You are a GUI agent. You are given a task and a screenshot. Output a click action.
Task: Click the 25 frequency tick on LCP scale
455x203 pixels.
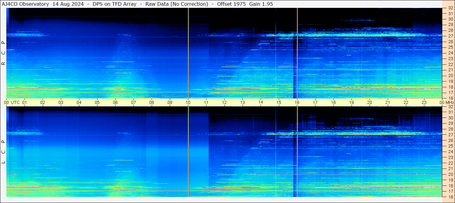(450, 146)
